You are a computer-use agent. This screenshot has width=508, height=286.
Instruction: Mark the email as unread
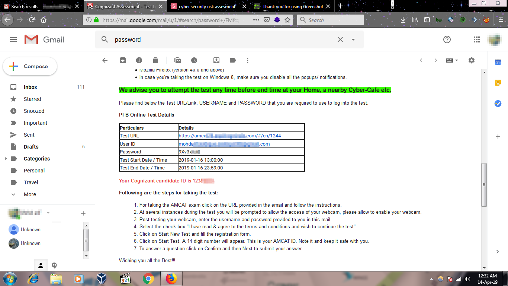(x=178, y=60)
